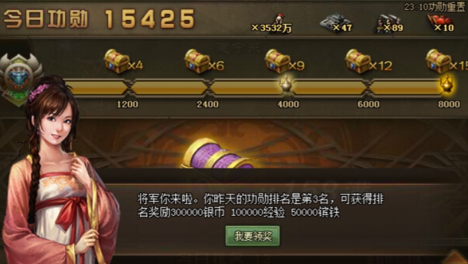Click the female advisor character portrait

(60, 170)
